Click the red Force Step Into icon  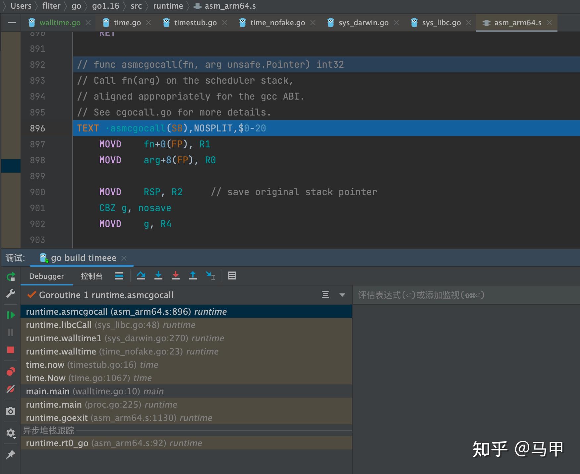tap(176, 276)
